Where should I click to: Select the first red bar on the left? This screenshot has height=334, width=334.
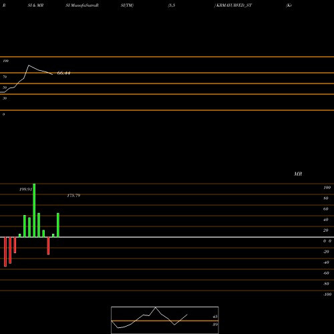click(x=5, y=252)
